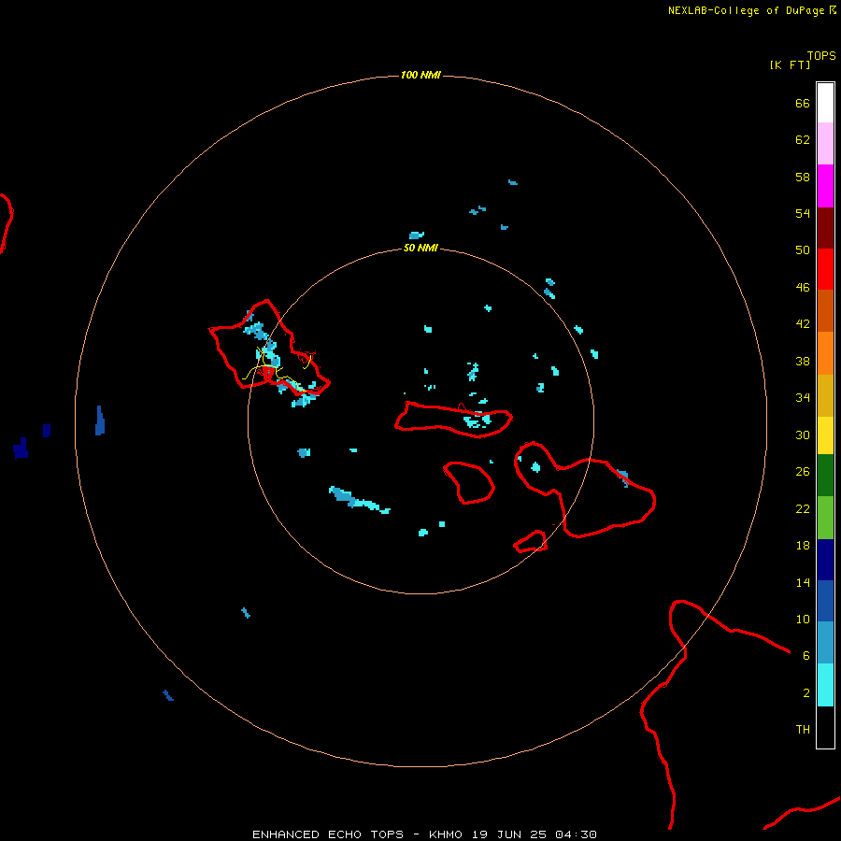Pick the gold-yellow legend swatch

click(x=825, y=395)
